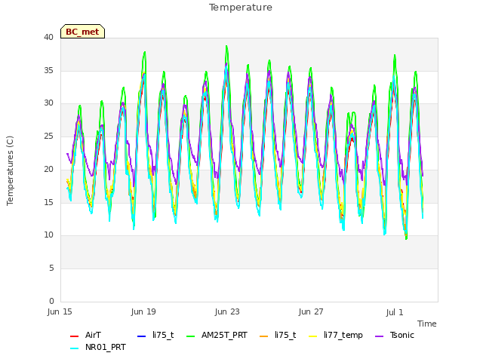Click the 40 y-axis tick label
The width and height of the screenshot is (483, 362).
[x=48, y=37]
